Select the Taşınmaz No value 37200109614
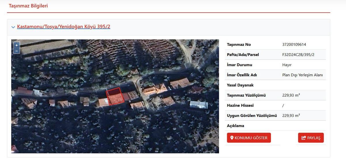The height and width of the screenshot is (160, 346). point(294,44)
